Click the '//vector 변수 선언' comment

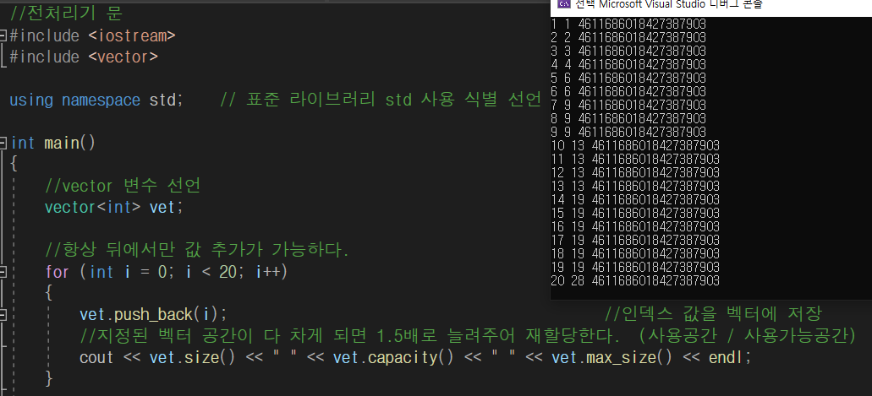(x=123, y=186)
